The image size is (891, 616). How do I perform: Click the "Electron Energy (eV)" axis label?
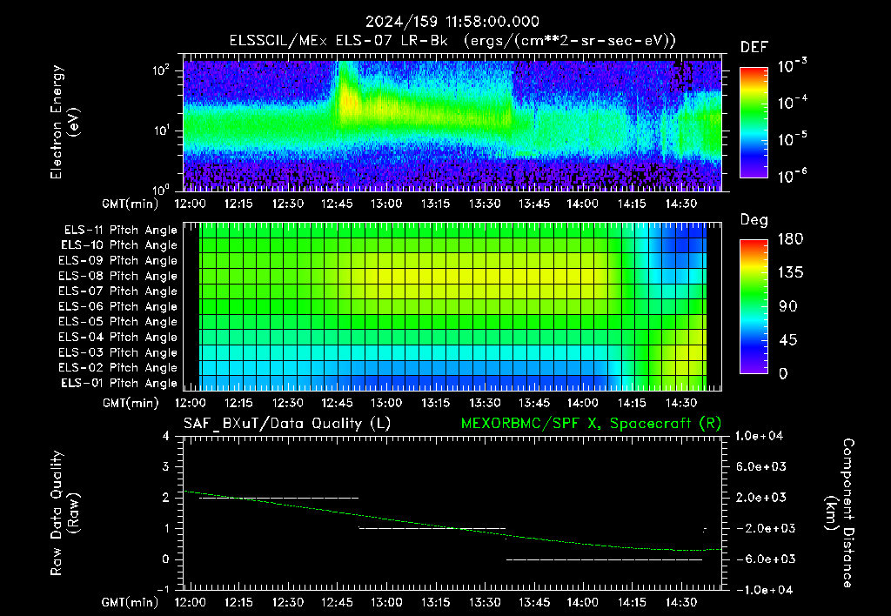(x=64, y=122)
